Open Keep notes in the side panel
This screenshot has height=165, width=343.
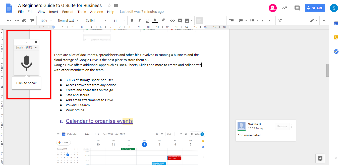click(336, 37)
